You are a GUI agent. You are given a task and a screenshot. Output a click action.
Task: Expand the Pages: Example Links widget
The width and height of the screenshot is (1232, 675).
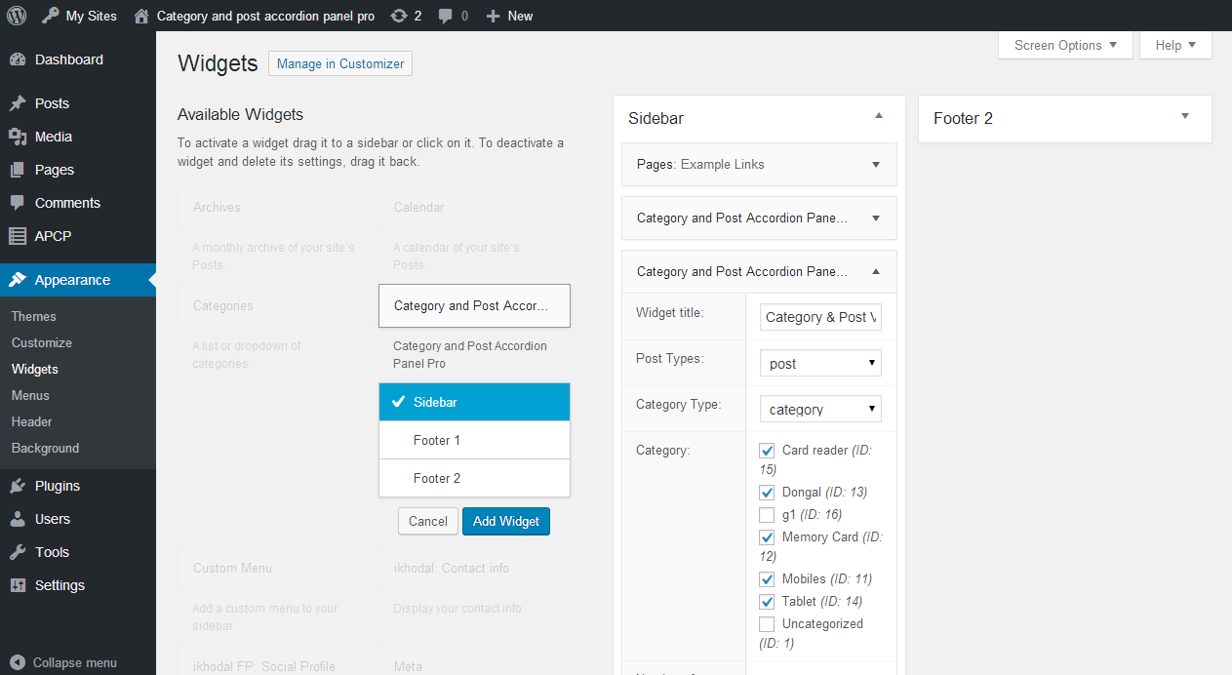876,164
